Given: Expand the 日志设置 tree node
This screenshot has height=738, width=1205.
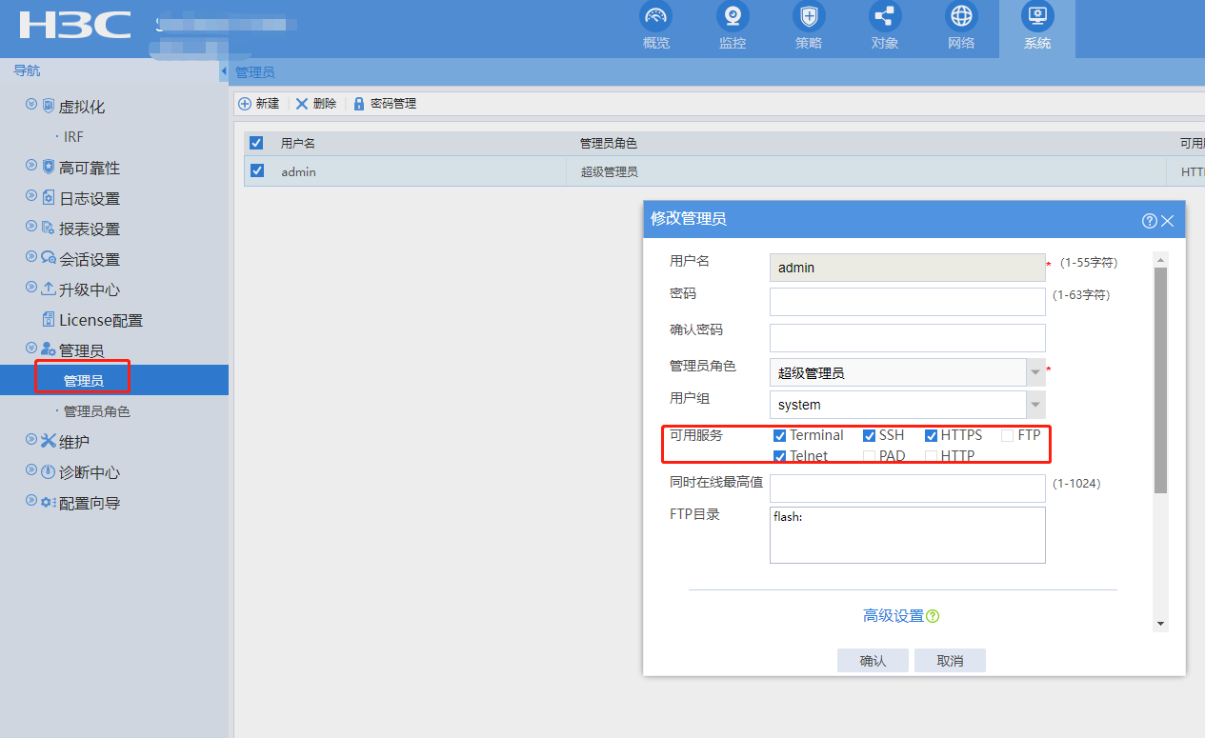Looking at the screenshot, I should click(x=31, y=195).
